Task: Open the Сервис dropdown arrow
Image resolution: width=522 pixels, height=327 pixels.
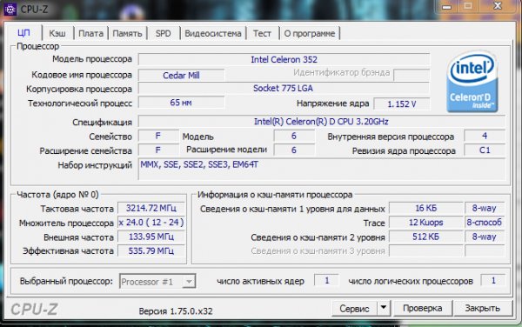Action: click(x=384, y=308)
